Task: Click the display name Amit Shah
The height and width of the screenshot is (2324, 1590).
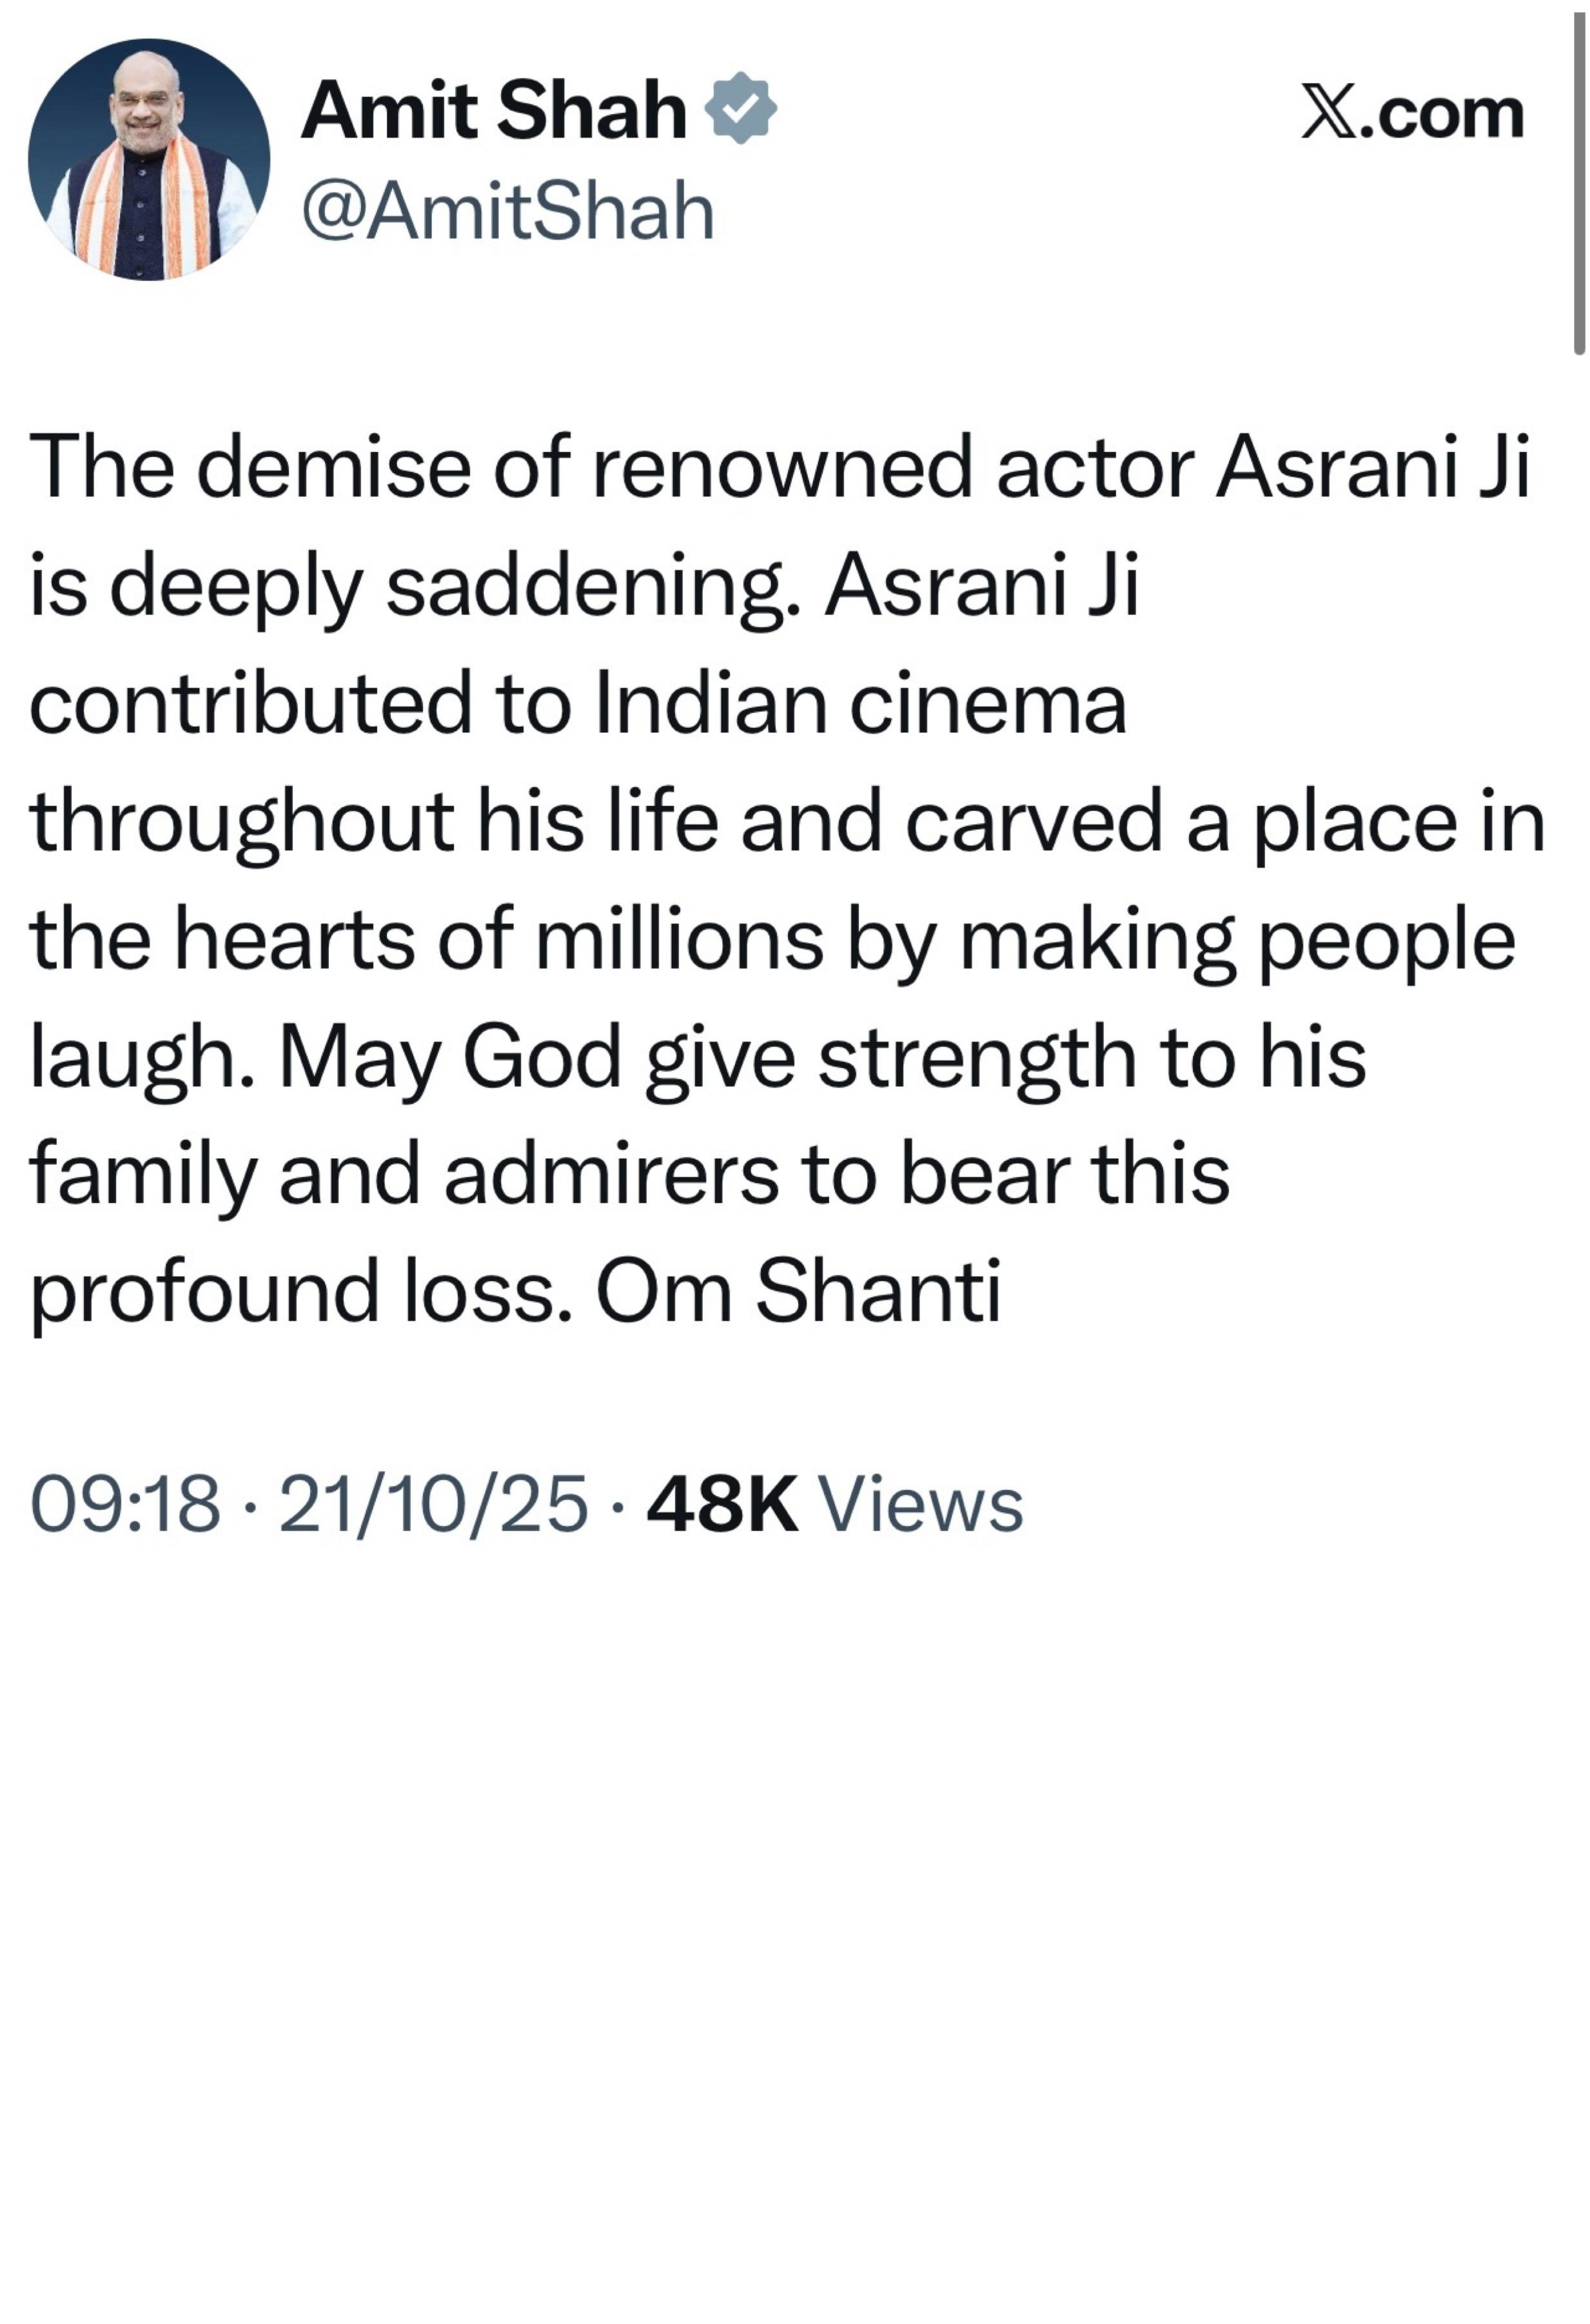Action: pos(494,110)
